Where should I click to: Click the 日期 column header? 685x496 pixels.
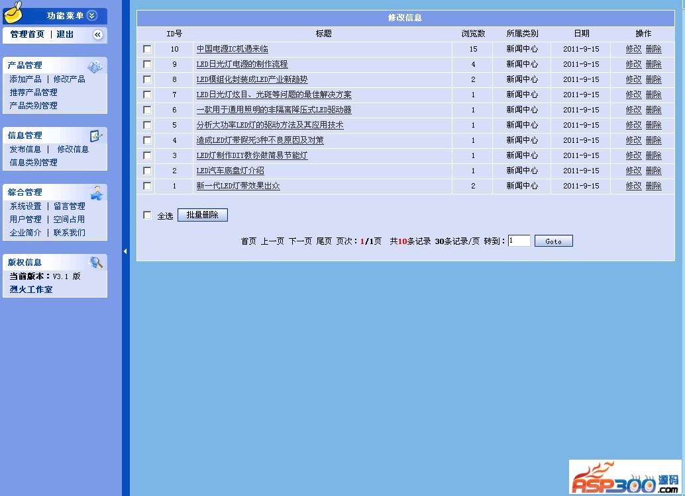click(x=582, y=34)
